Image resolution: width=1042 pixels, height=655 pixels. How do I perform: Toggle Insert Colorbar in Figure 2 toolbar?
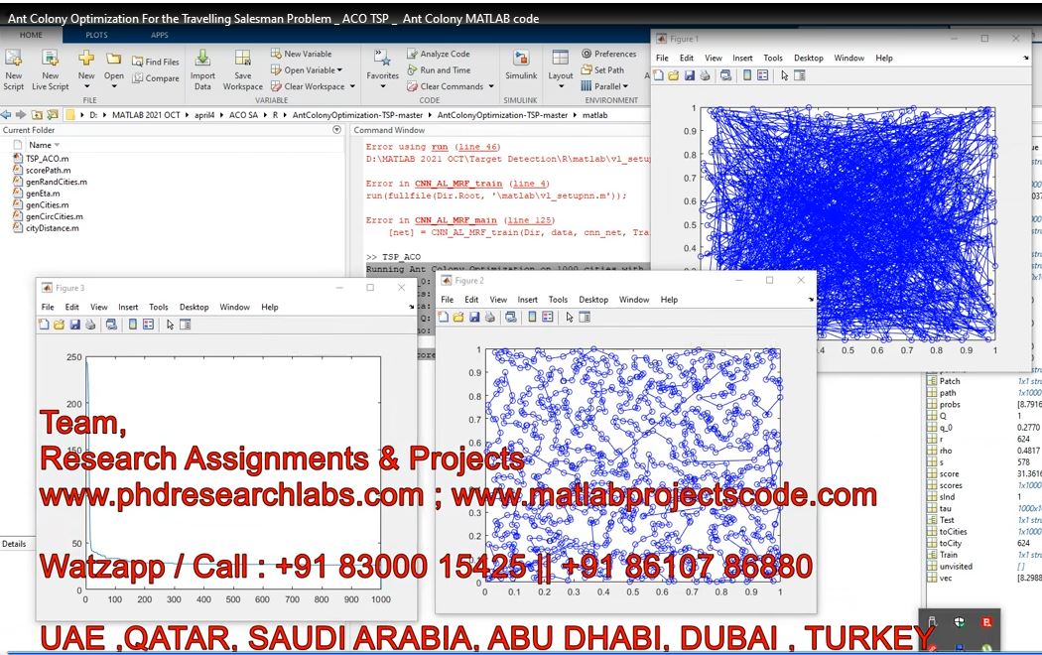532,318
